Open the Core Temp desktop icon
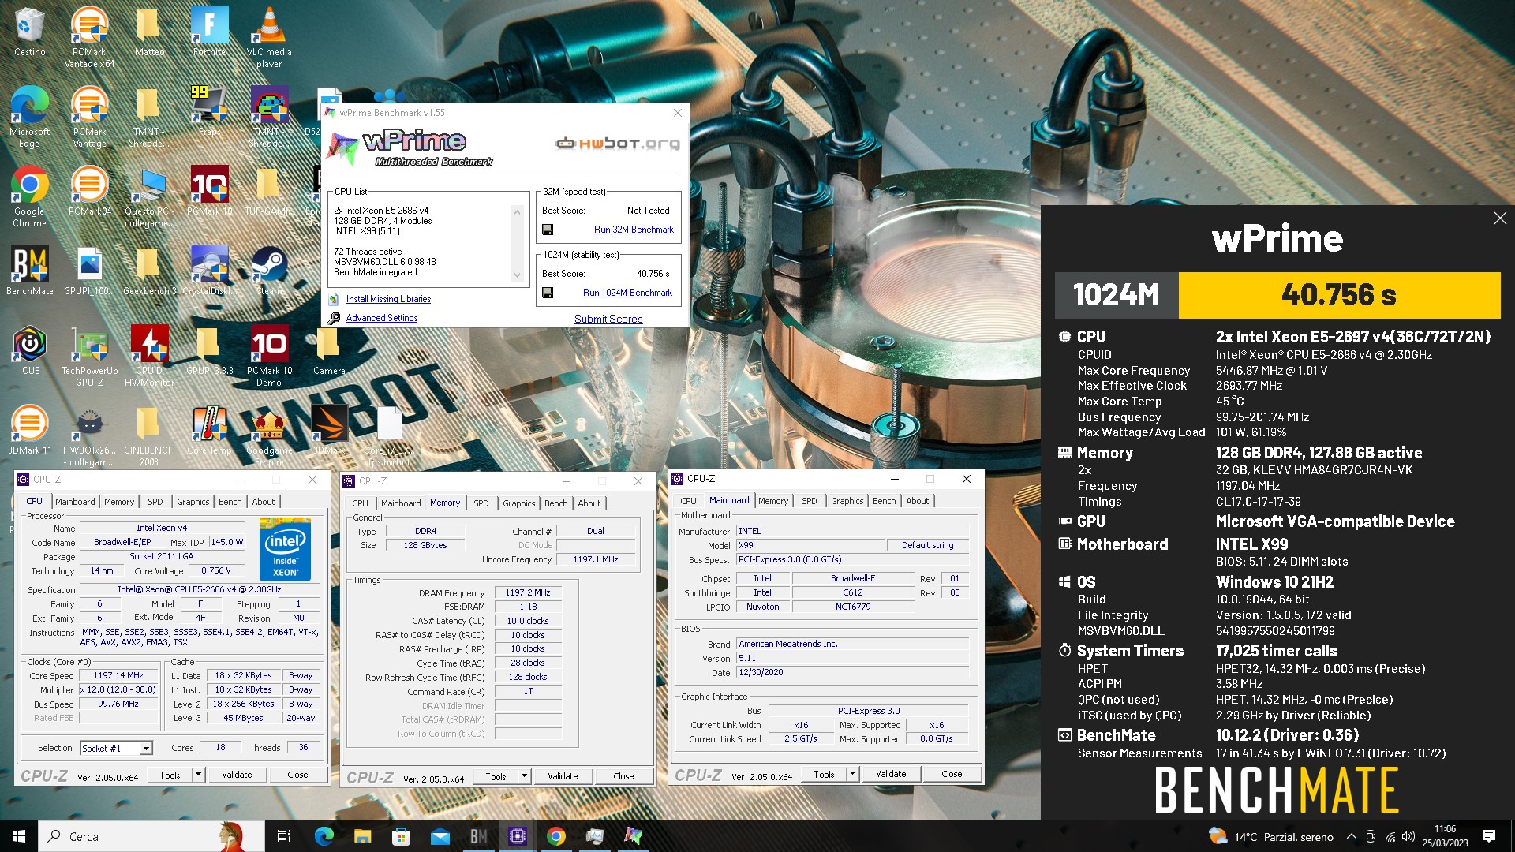 click(x=209, y=430)
